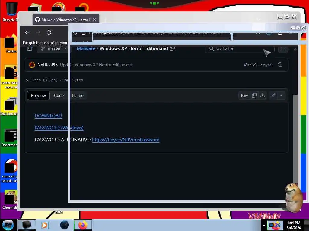
Task: Close the Malware/Windows XP Horror tab
Action: pos(94,20)
